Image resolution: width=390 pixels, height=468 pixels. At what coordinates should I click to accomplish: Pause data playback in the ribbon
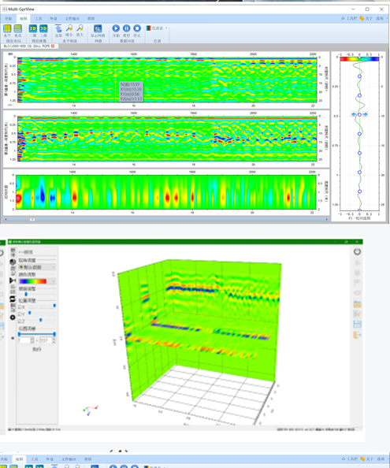pyautogui.click(x=127, y=28)
